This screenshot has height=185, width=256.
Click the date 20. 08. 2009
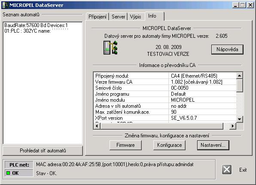tap(168, 47)
